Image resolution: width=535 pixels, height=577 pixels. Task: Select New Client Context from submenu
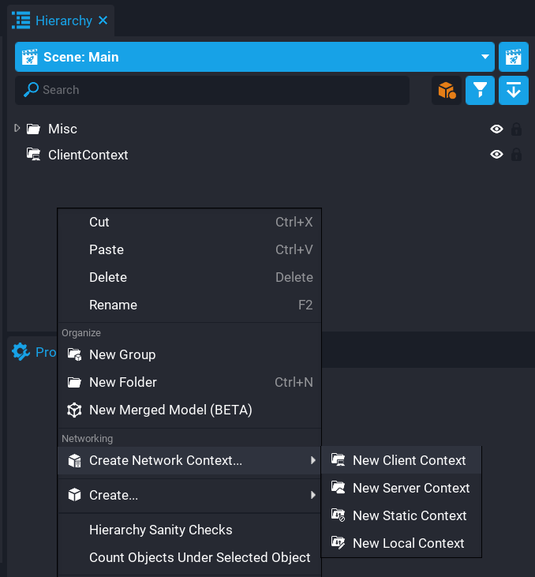409,460
